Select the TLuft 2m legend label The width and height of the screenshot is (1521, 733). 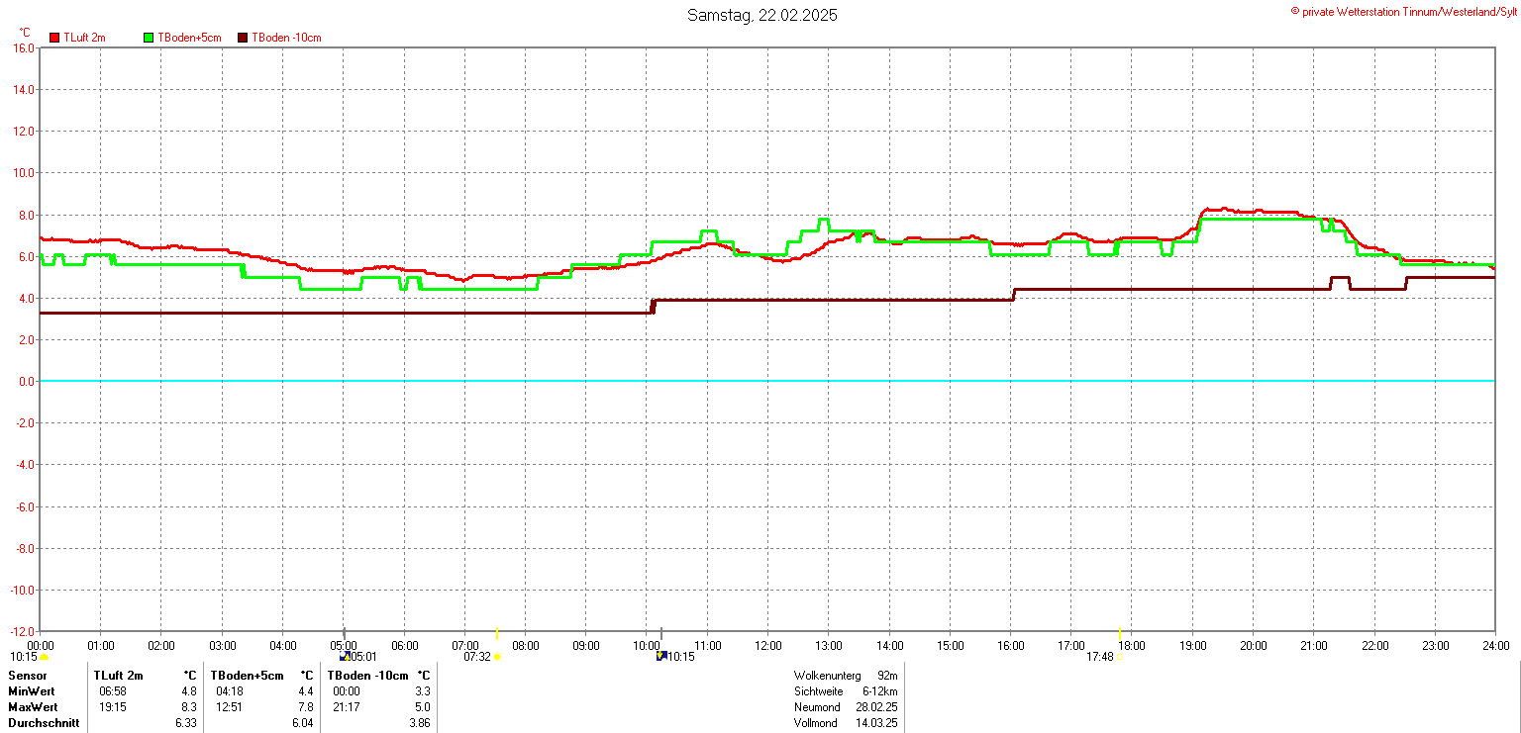coord(84,38)
